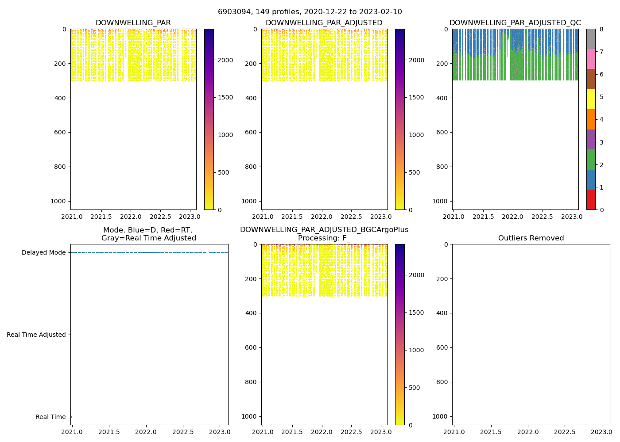The image size is (620, 442).
Task: Click the red swatch in the QC colorbar
Action: [591, 199]
